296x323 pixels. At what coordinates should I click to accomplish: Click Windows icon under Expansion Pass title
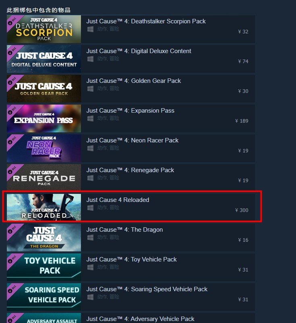tap(90, 118)
